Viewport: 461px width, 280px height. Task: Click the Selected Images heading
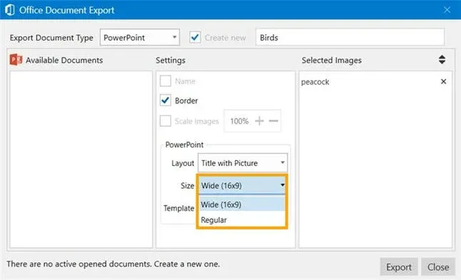[331, 60]
